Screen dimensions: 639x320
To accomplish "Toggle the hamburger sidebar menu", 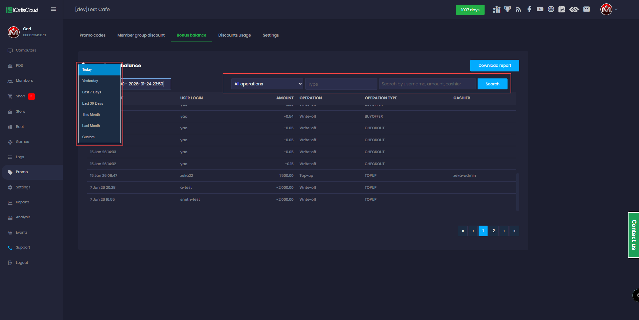I will coord(54,9).
